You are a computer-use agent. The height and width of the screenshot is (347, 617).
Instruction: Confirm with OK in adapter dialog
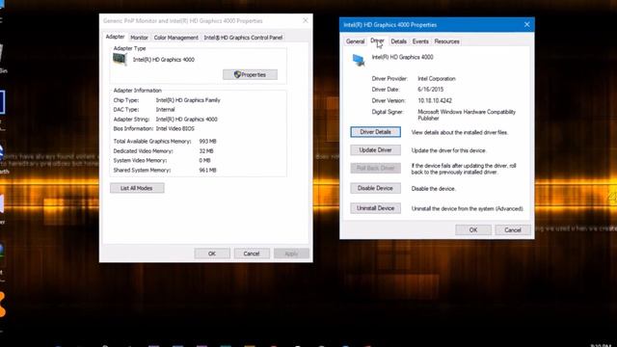pyautogui.click(x=212, y=254)
